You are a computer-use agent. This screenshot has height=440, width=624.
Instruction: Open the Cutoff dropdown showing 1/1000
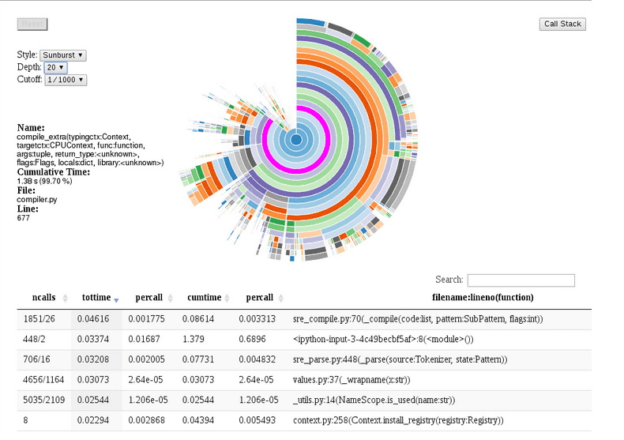pyautogui.click(x=66, y=80)
